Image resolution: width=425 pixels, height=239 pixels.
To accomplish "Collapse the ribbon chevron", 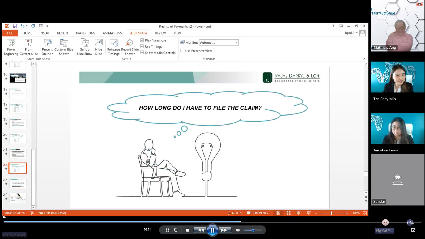I will [364, 59].
